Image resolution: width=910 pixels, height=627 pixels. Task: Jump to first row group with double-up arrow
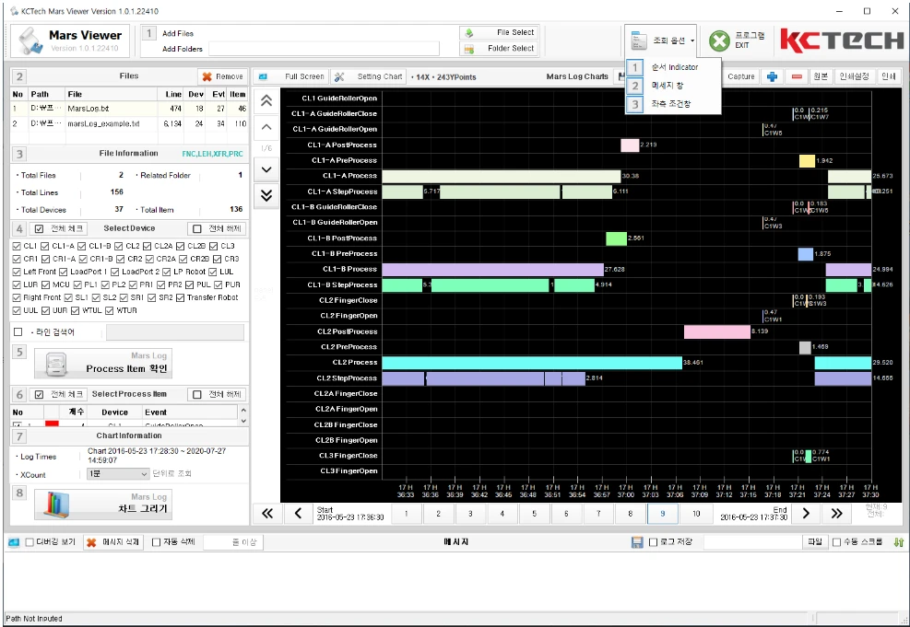[x=266, y=101]
